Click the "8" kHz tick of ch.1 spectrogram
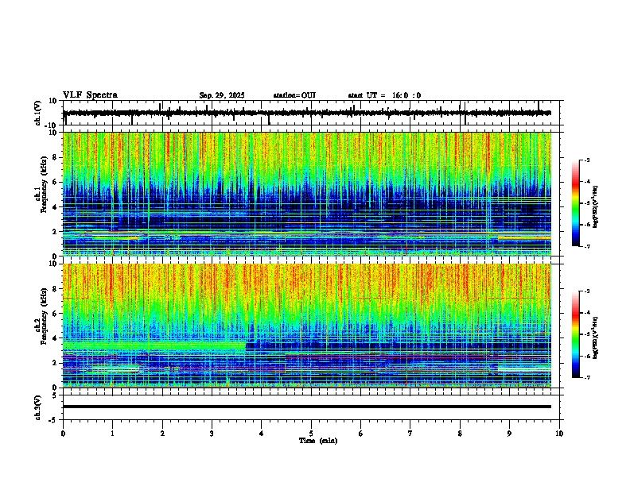 tap(56, 157)
